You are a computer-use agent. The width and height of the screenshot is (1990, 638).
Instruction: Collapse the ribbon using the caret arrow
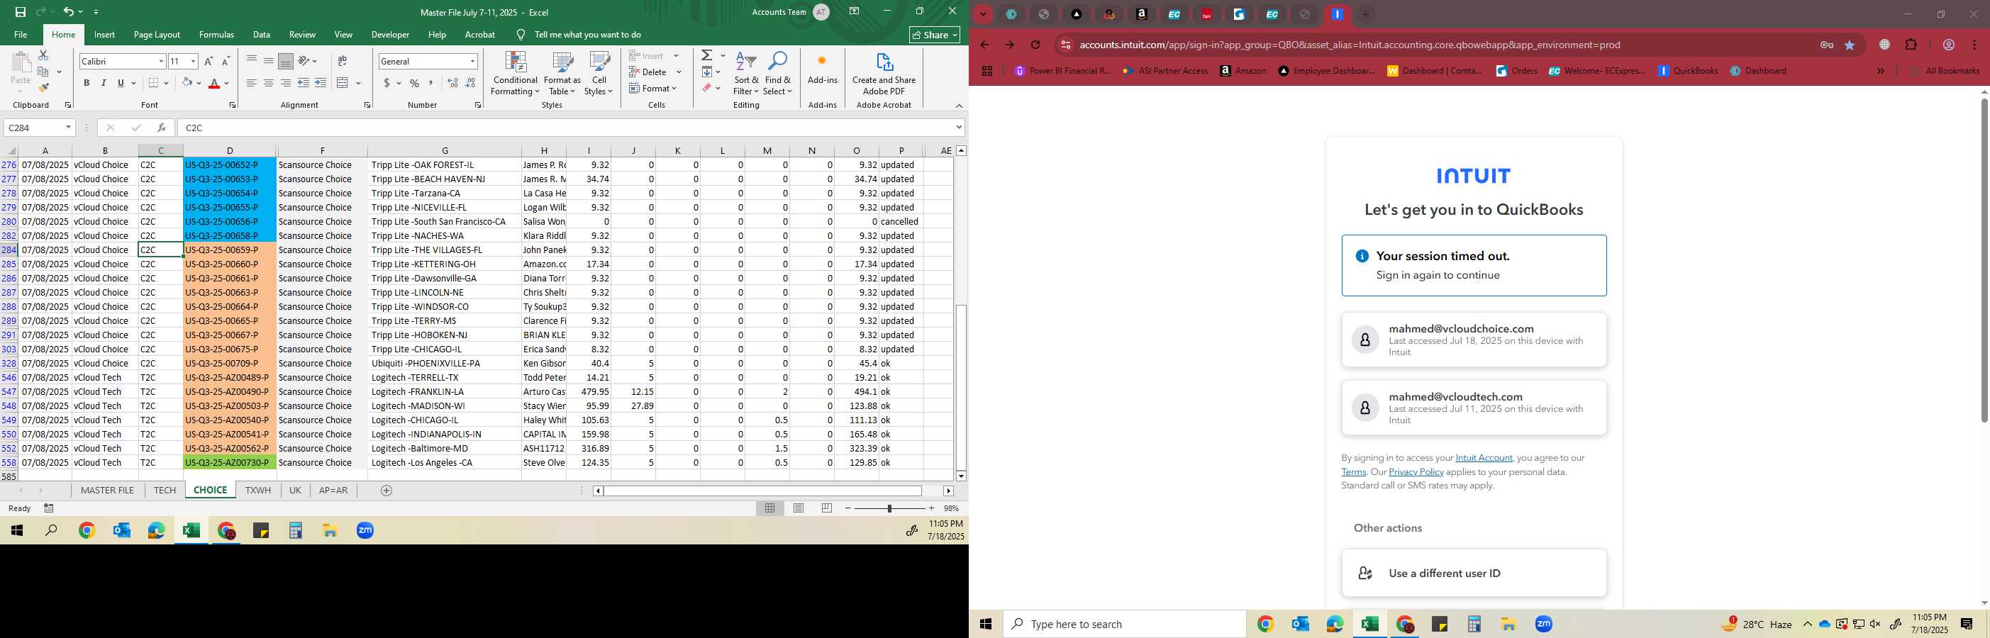coord(959,106)
